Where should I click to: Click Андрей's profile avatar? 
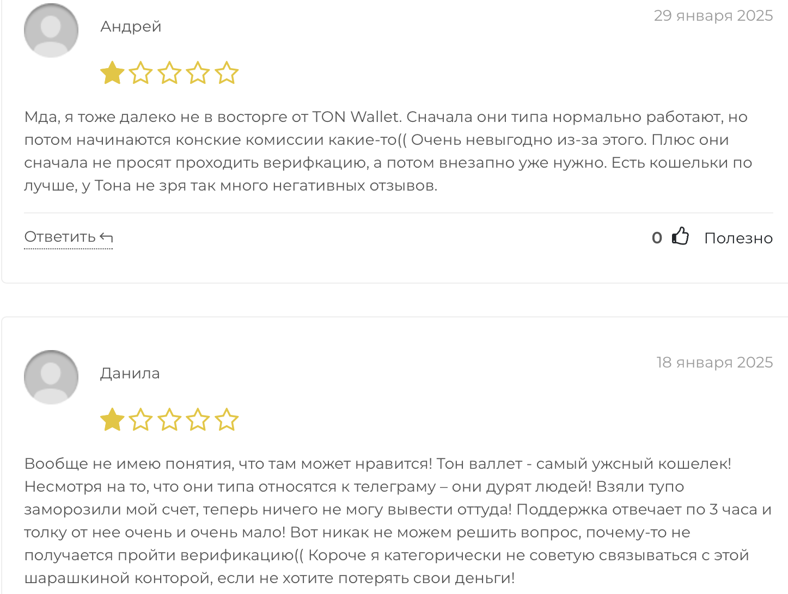coord(51,30)
